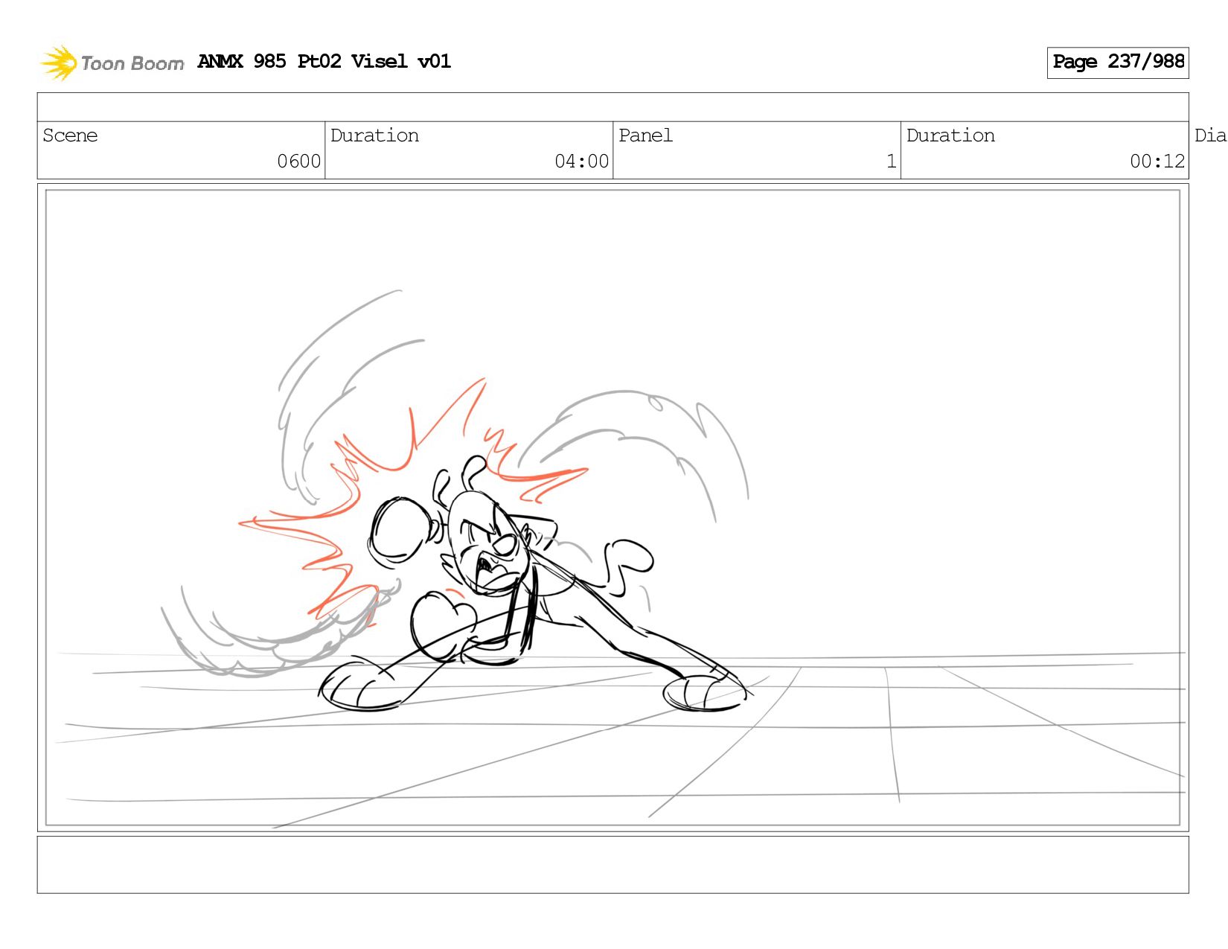This screenshot has height=949, width=1228.
Task: Select the scene duration value '04:00'
Action: (x=581, y=162)
